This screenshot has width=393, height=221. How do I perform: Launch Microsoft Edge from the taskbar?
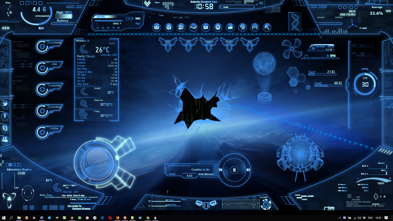(102, 218)
